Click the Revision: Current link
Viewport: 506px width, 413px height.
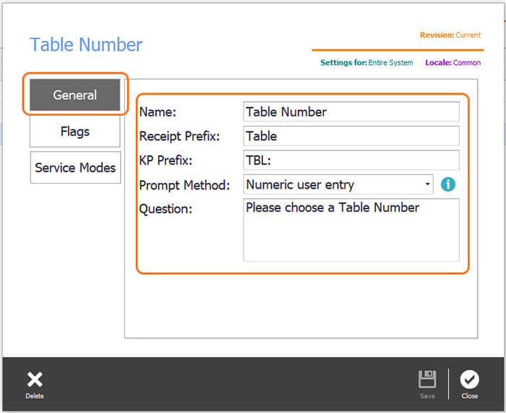tap(450, 35)
